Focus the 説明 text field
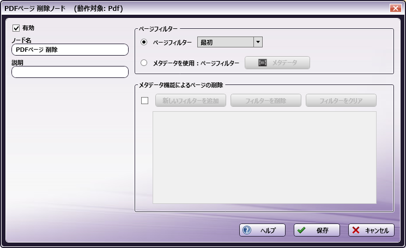 tap(70, 72)
